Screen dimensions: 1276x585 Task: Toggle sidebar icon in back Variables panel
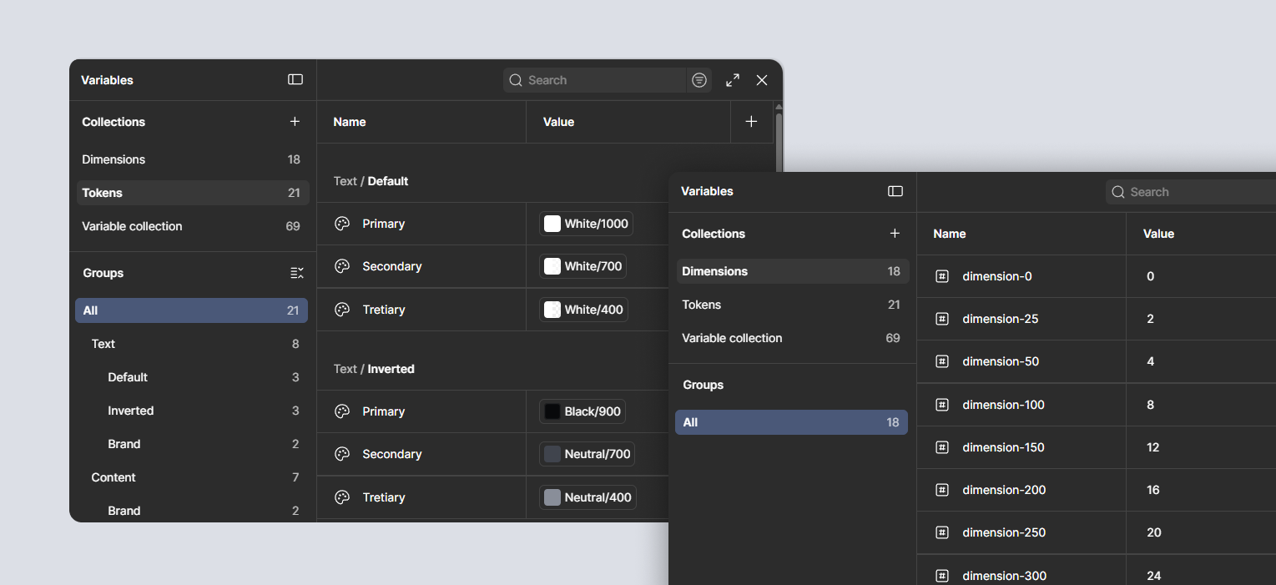295,80
